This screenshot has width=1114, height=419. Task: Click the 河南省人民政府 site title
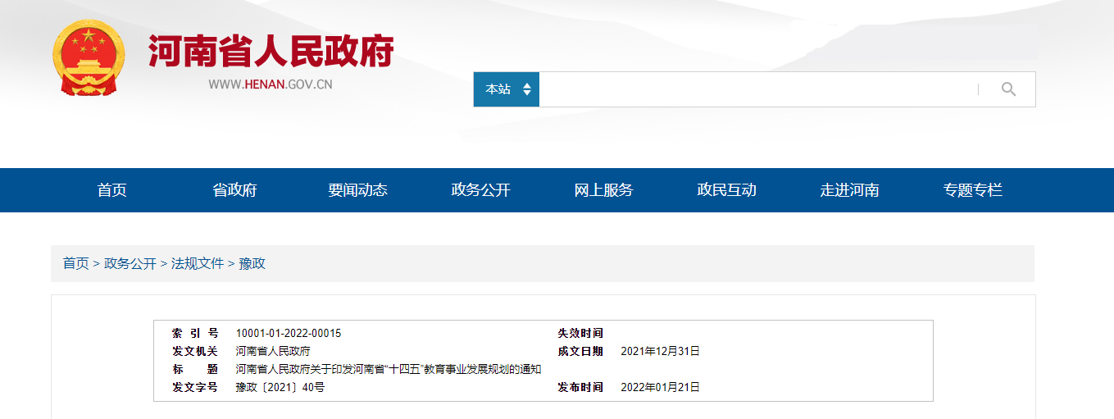coord(271,52)
